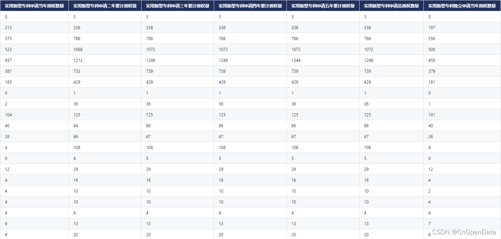The width and height of the screenshot is (501, 239).
Task: Select the cell containing 84
Action: click(105, 125)
